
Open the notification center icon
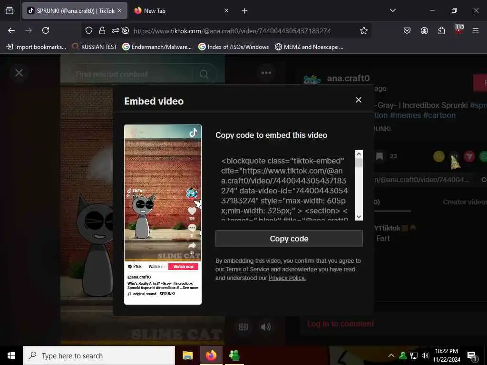click(x=472, y=356)
